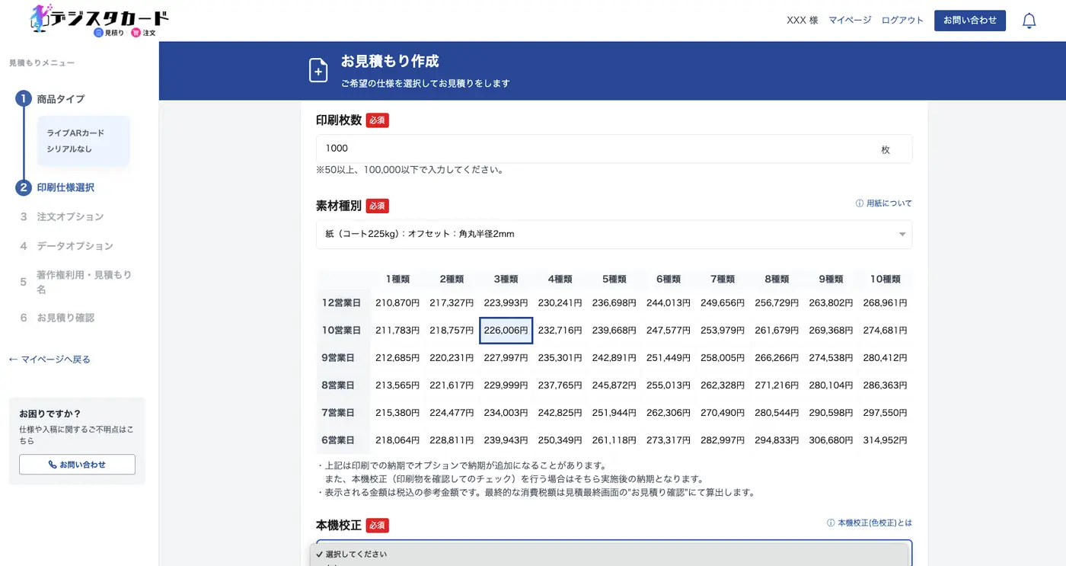
Task: Click the 印刷枚数 input field
Action: click(x=614, y=149)
